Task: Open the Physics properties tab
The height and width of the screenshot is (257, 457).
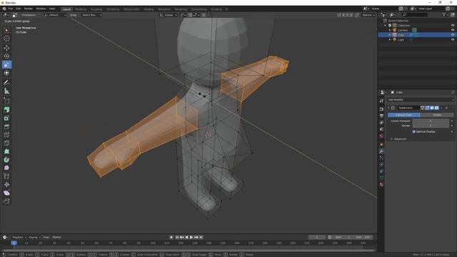Action: [381, 165]
